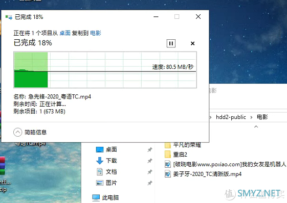Screen dimensions: 287x203
Task: Click the 我的女友是机器人 file icon
Action: pos(168,164)
